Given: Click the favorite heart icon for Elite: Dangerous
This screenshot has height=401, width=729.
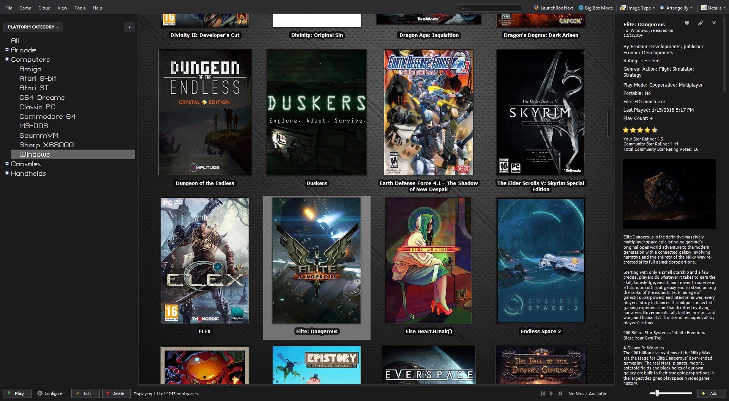Looking at the screenshot, I should click(687, 23).
